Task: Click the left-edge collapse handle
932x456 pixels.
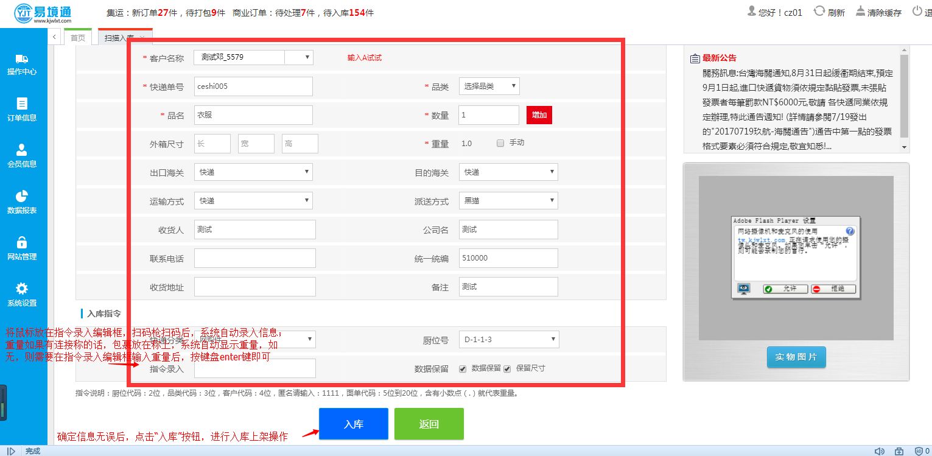Action: click(x=3, y=402)
